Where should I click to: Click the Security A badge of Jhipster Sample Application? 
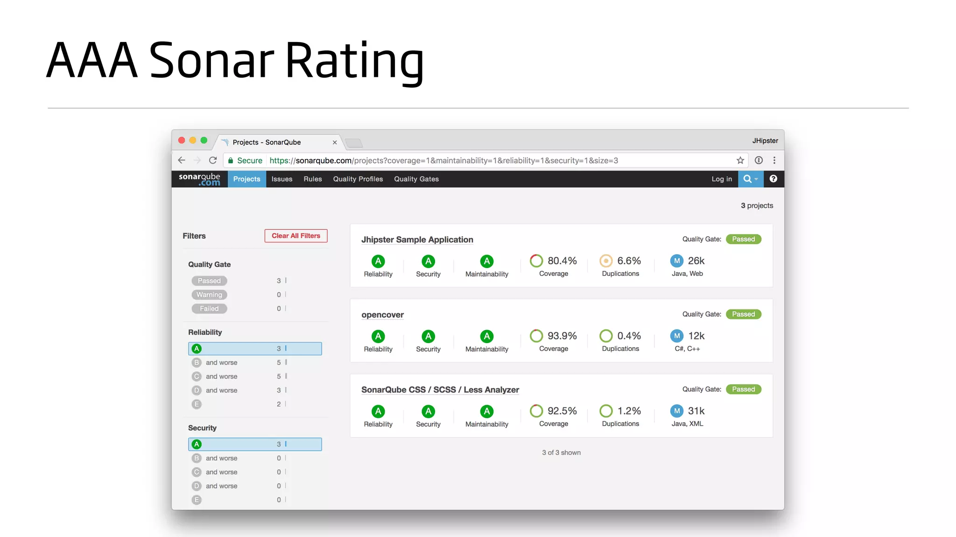[428, 262]
